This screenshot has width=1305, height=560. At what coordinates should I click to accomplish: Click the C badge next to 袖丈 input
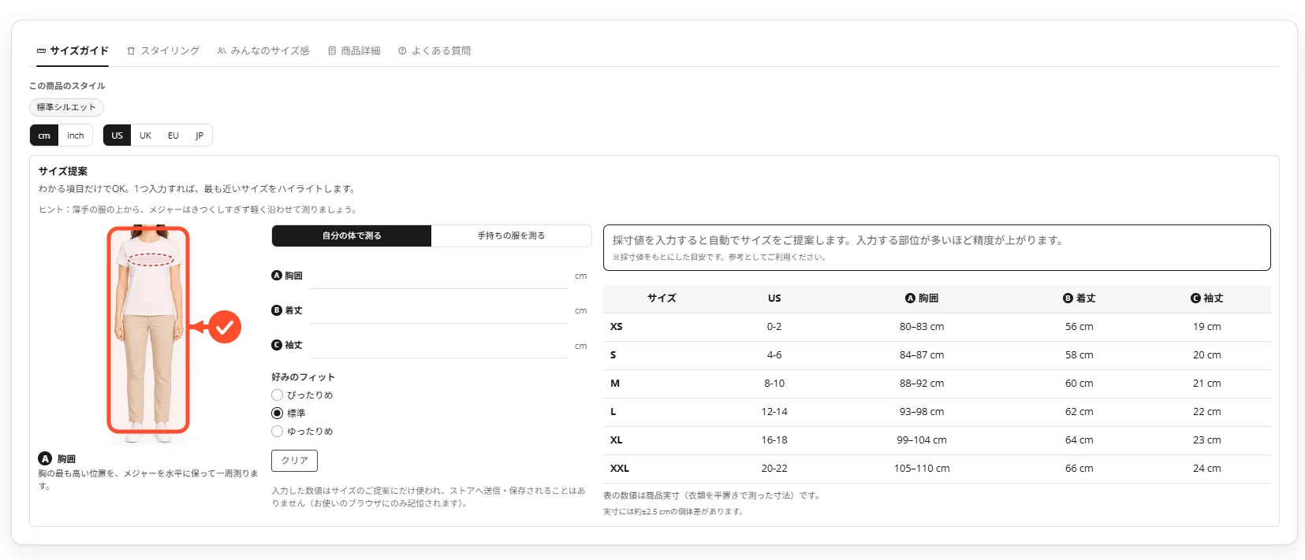277,345
